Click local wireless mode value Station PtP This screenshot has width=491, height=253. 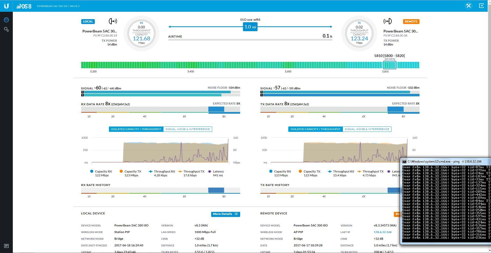click(x=122, y=232)
